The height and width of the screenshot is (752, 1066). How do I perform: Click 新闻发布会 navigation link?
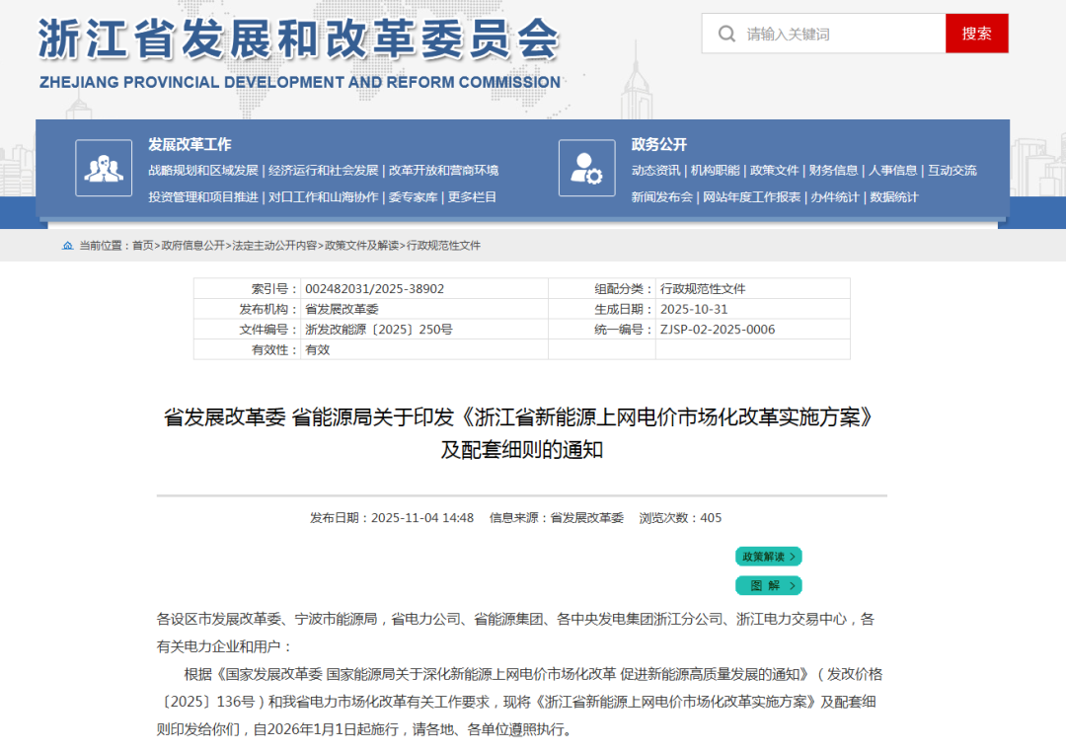661,195
